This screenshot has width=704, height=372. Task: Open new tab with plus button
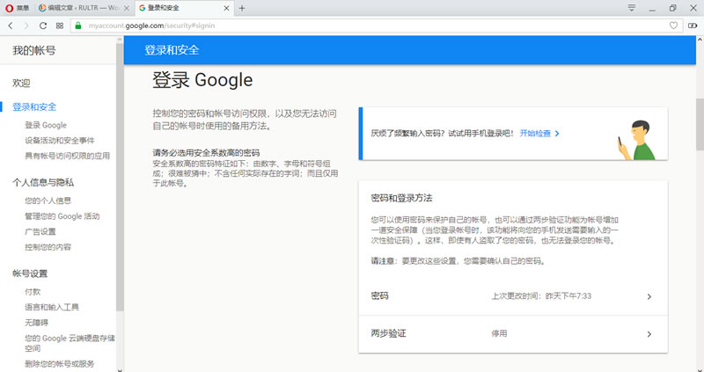pos(242,8)
